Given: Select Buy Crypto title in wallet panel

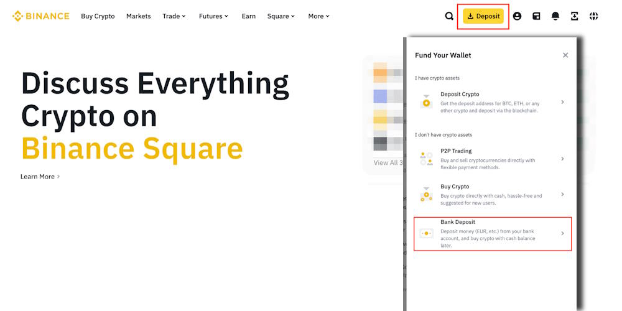Looking at the screenshot, I should click(455, 187).
